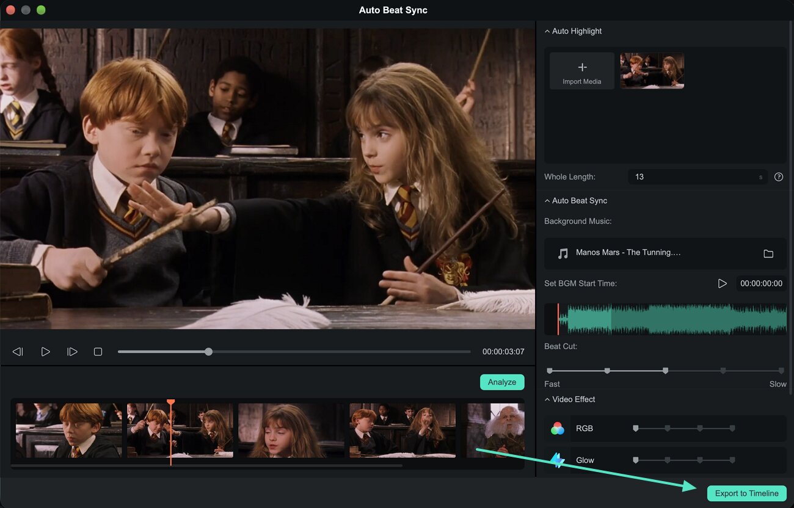Click Export to Timeline
Viewport: 794px width, 508px height.
pos(746,493)
